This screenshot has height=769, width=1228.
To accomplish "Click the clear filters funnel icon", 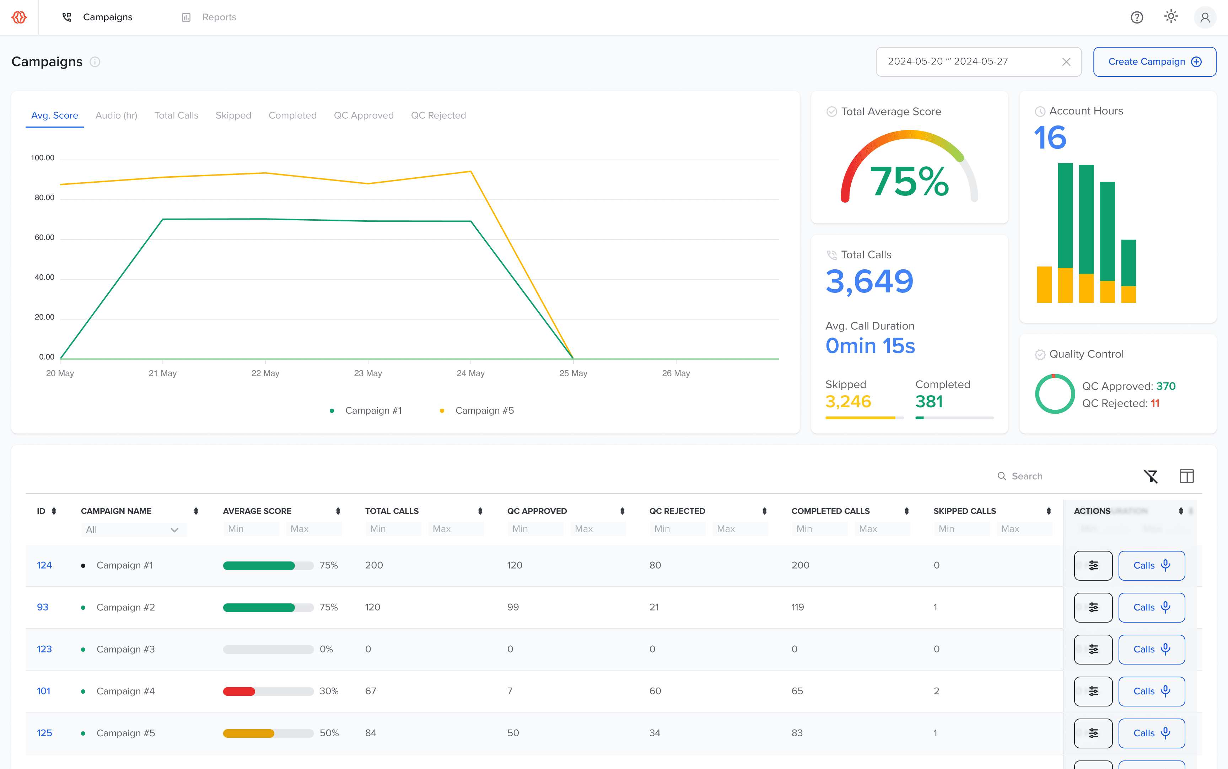I will click(1151, 476).
